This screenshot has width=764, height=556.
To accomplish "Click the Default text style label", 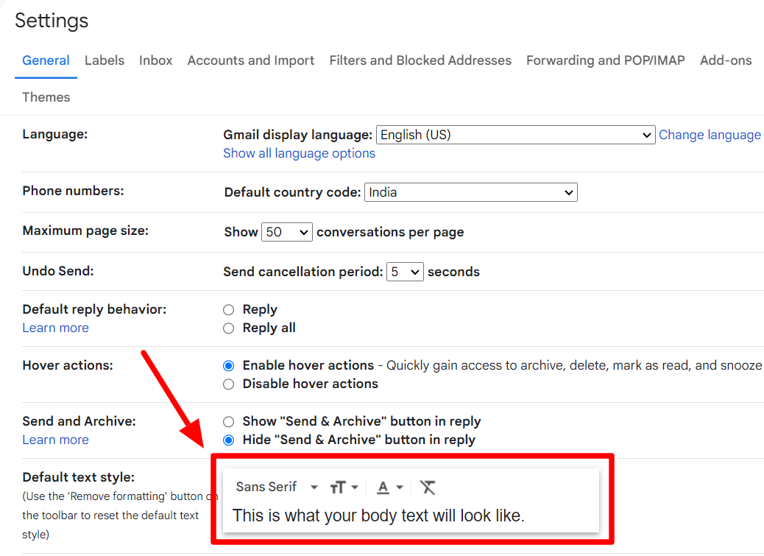I will (x=79, y=477).
